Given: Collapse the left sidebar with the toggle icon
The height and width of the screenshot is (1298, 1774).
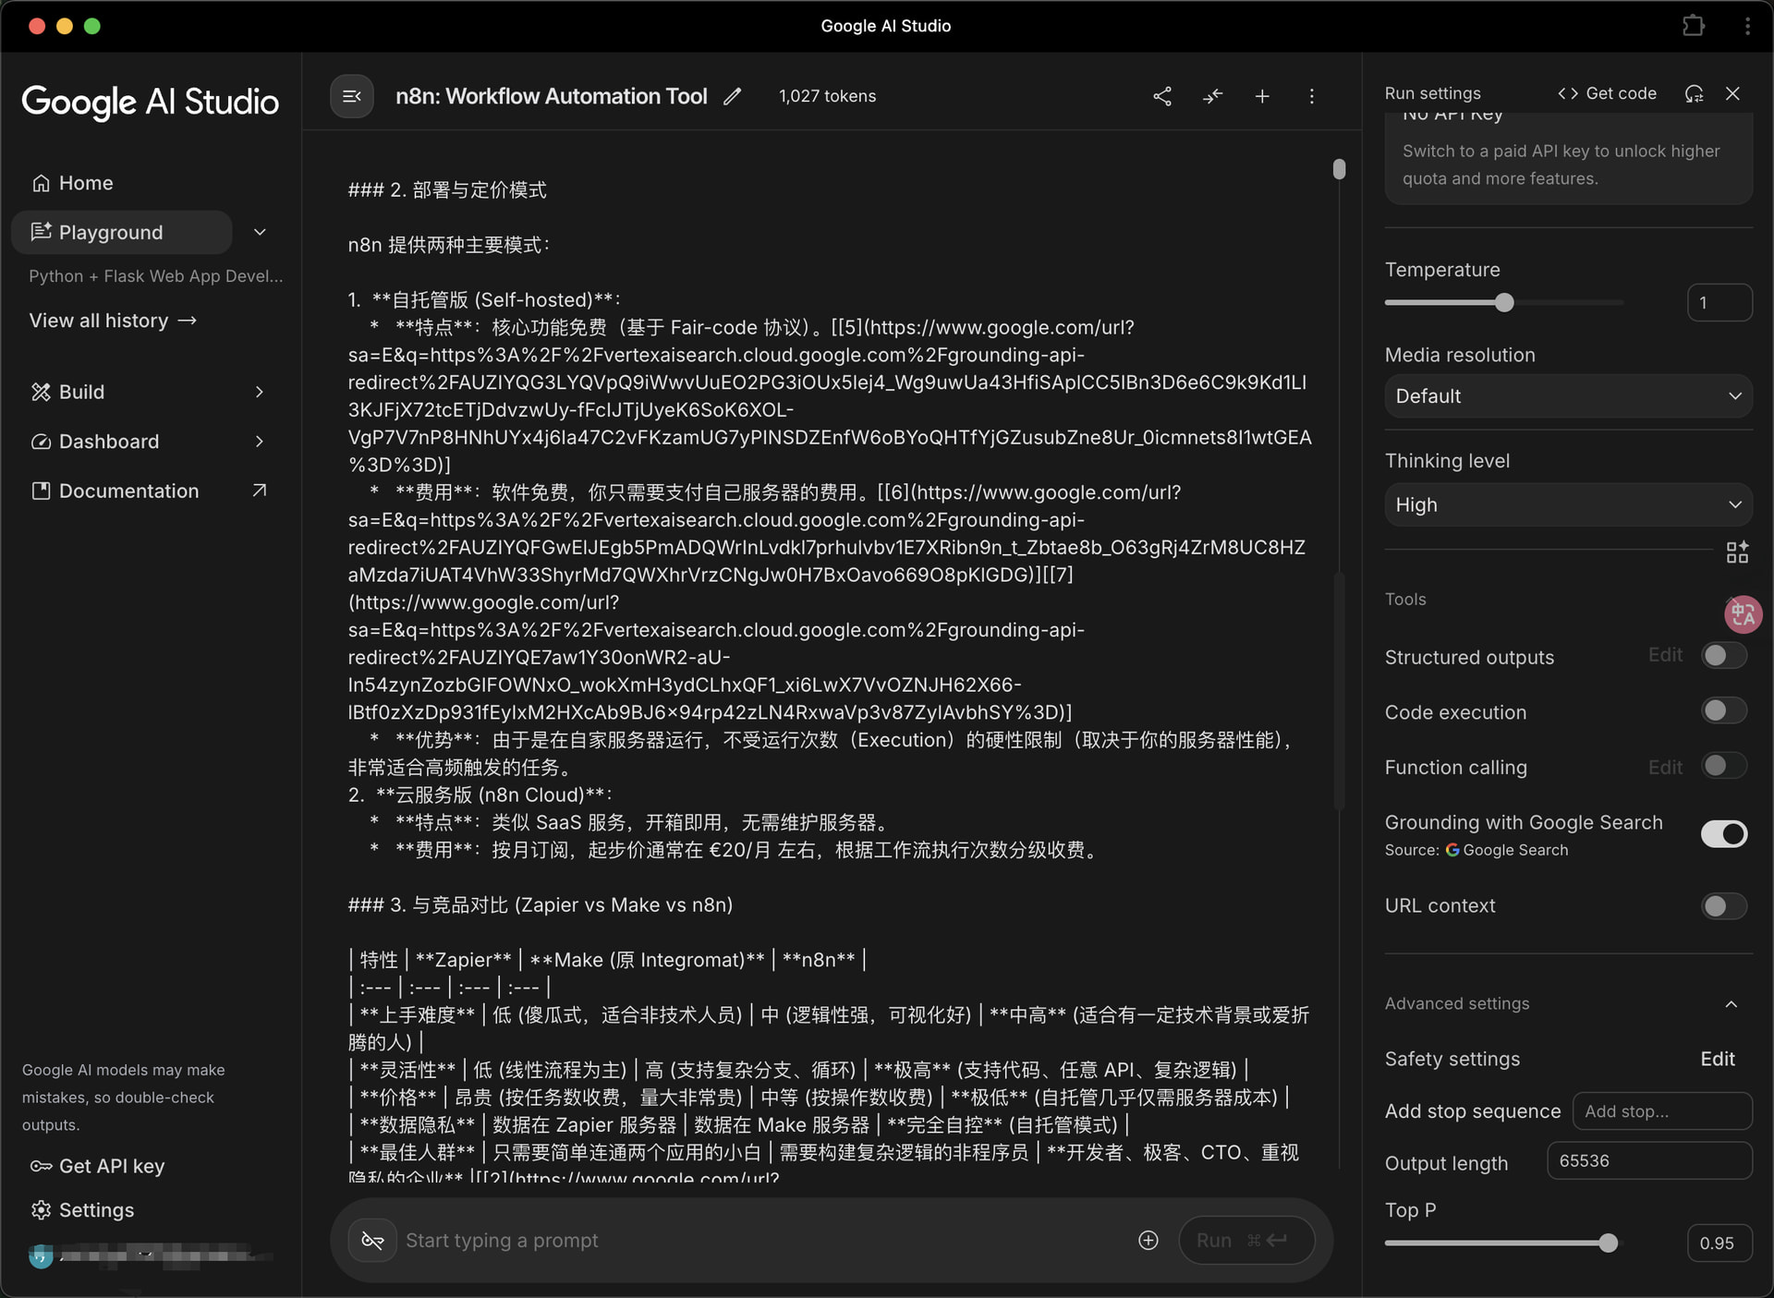Looking at the screenshot, I should pos(352,96).
